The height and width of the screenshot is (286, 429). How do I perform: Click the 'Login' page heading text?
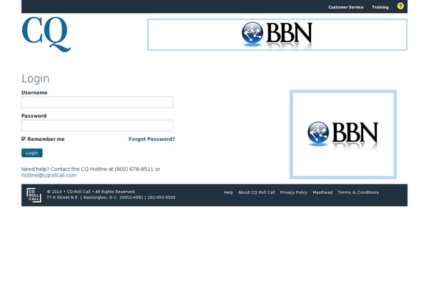(x=35, y=79)
